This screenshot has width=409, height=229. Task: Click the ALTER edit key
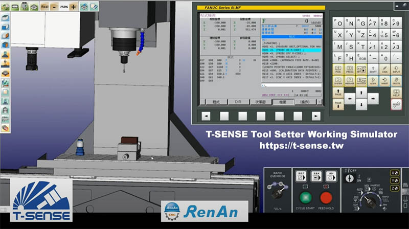373,81
